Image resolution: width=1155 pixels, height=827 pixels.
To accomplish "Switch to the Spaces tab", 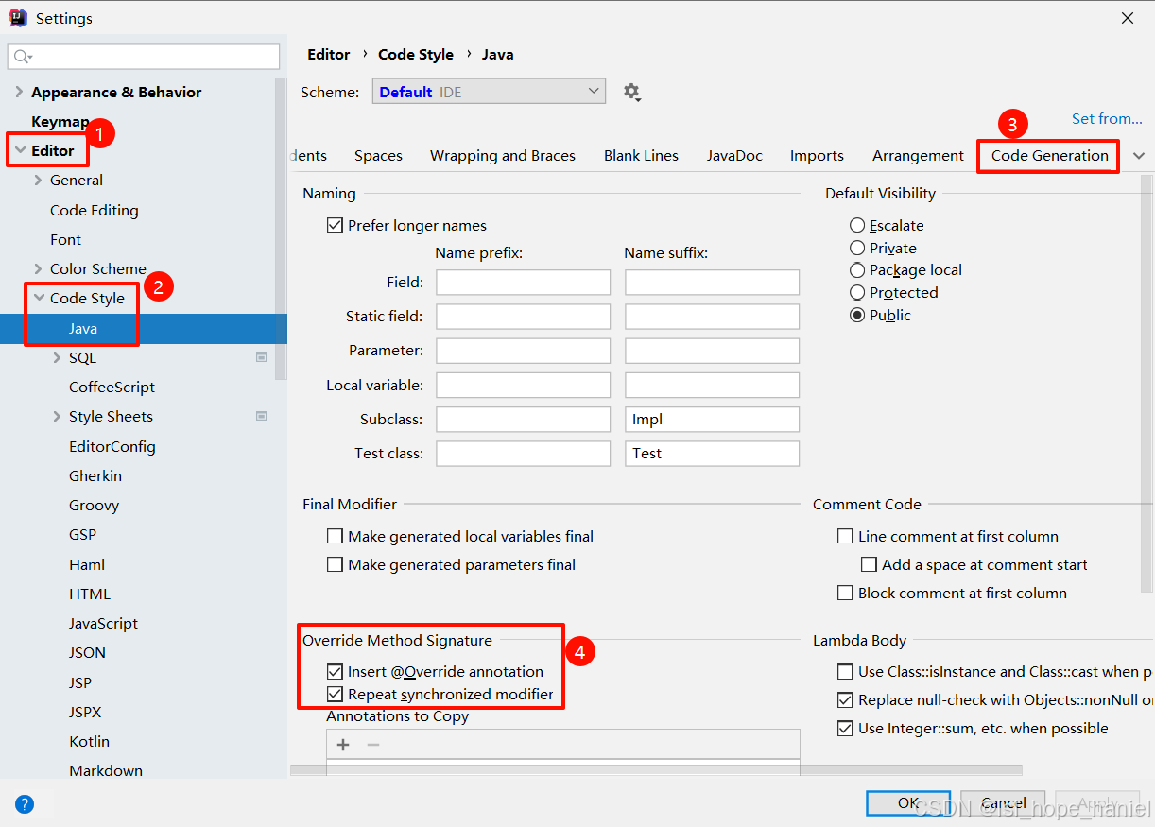I will click(x=378, y=156).
